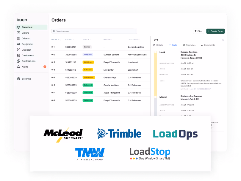
Task: Click the Settings gear icon
Action: [18, 79]
